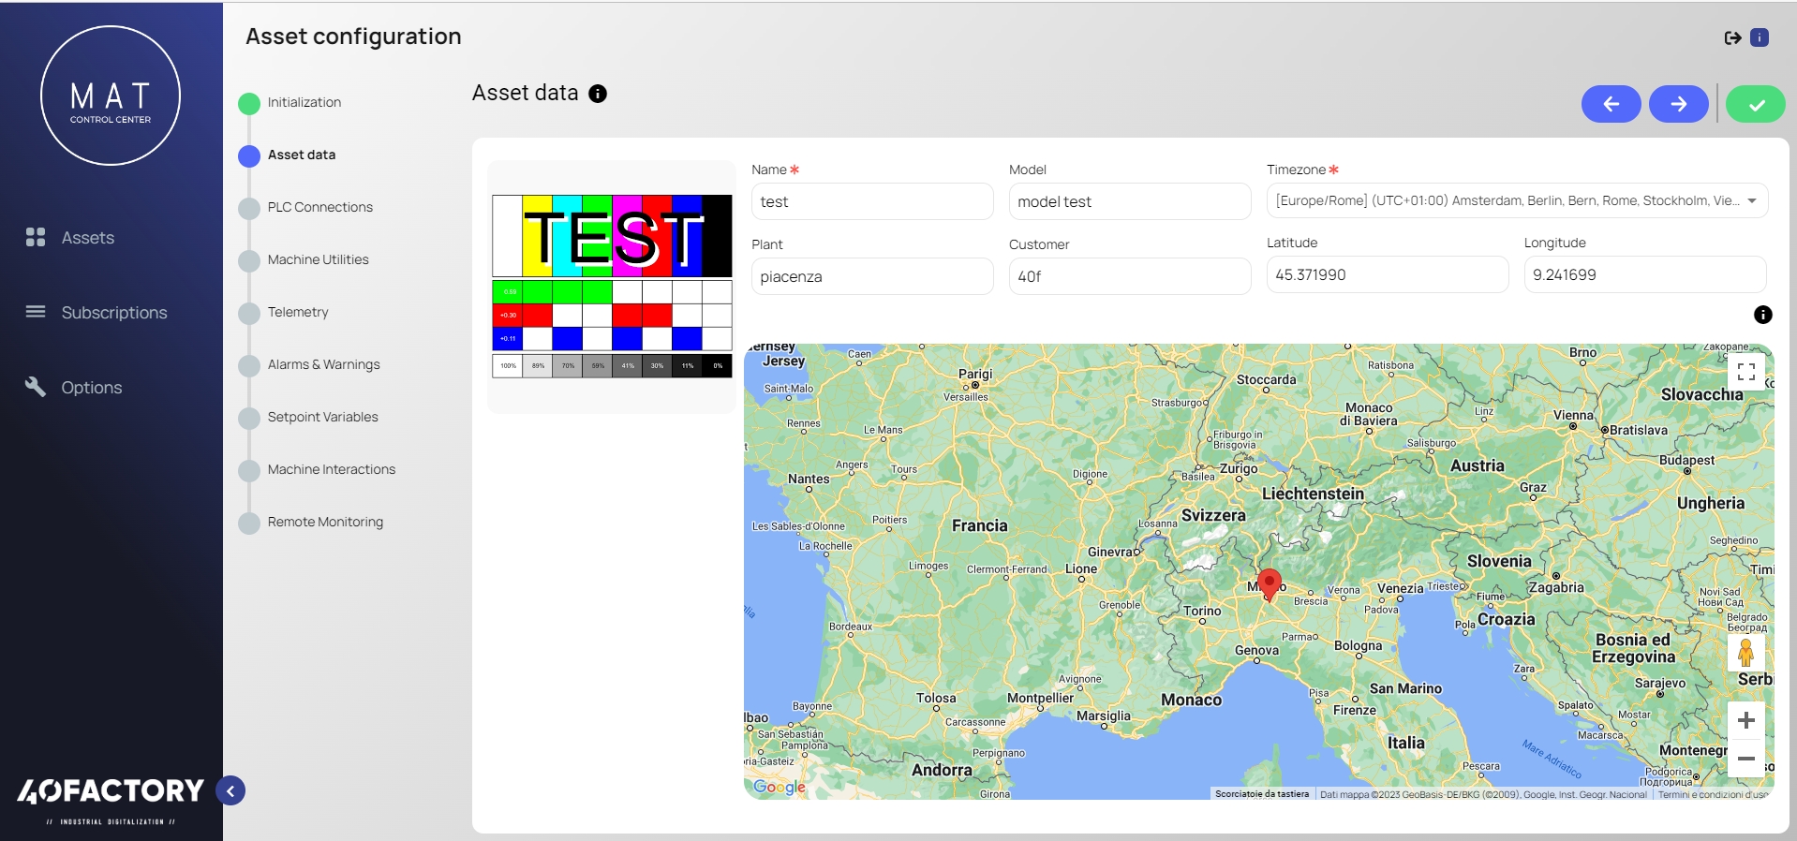Click the Latitude input field
1797x841 pixels.
point(1387,275)
